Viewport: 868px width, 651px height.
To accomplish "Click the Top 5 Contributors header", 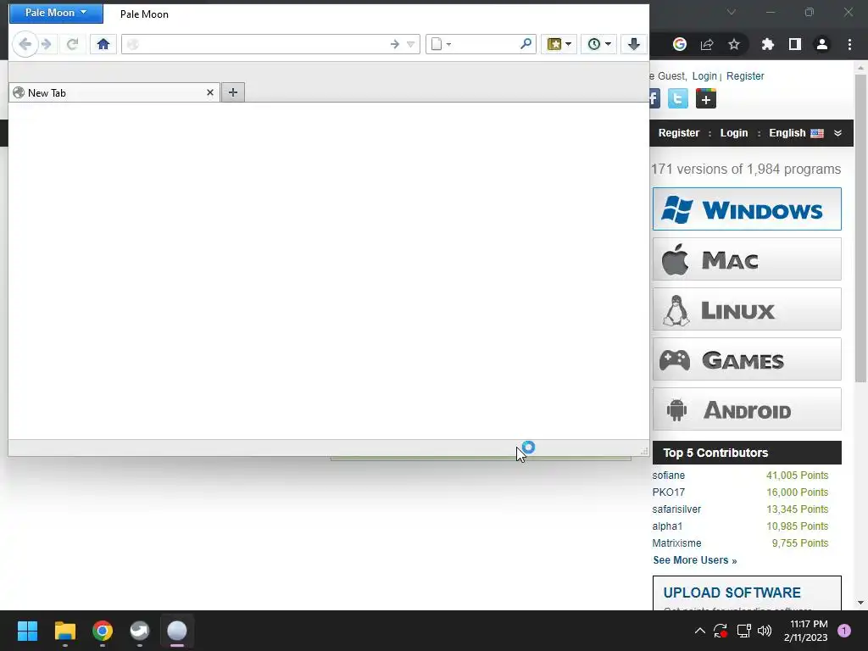I will [x=747, y=453].
